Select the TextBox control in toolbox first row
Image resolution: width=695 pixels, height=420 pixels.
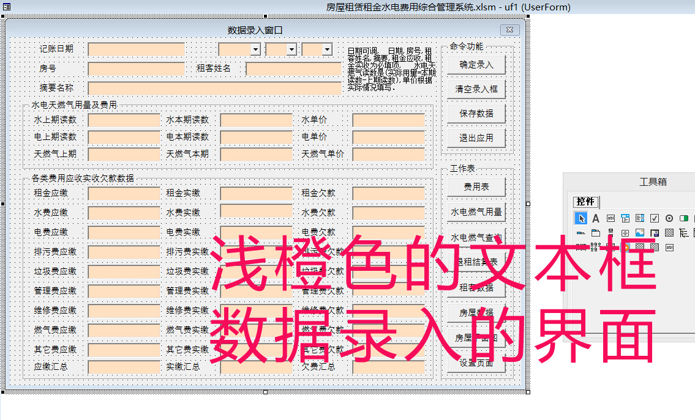[x=610, y=218]
